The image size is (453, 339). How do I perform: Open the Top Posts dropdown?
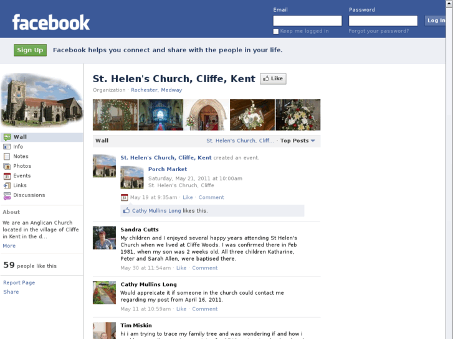(298, 141)
